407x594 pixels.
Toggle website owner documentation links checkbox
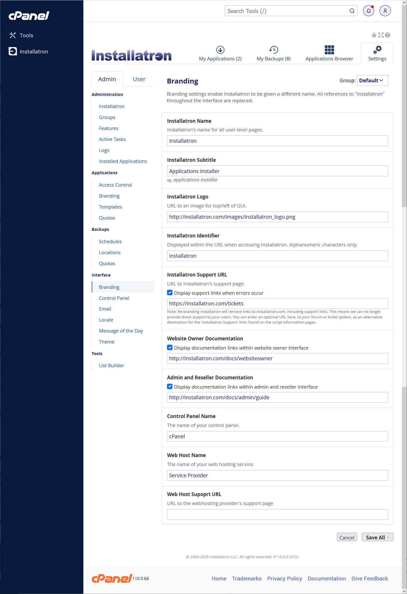170,348
